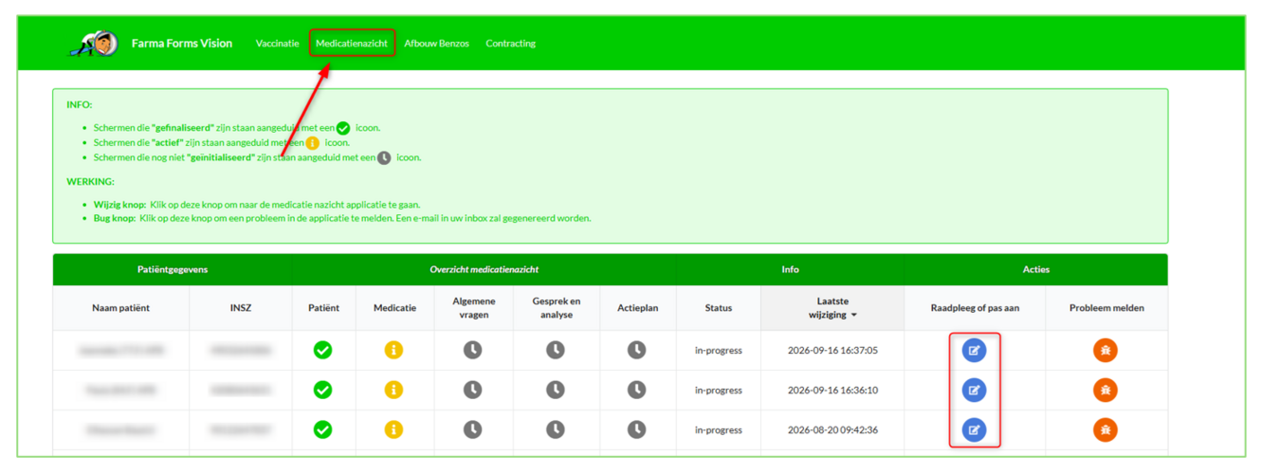Sort by Naam patiënt column header
Viewport: 1261px width, 474px height.
tap(120, 308)
